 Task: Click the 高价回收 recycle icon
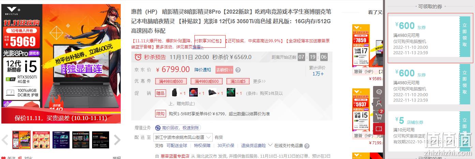(x=158, y=128)
